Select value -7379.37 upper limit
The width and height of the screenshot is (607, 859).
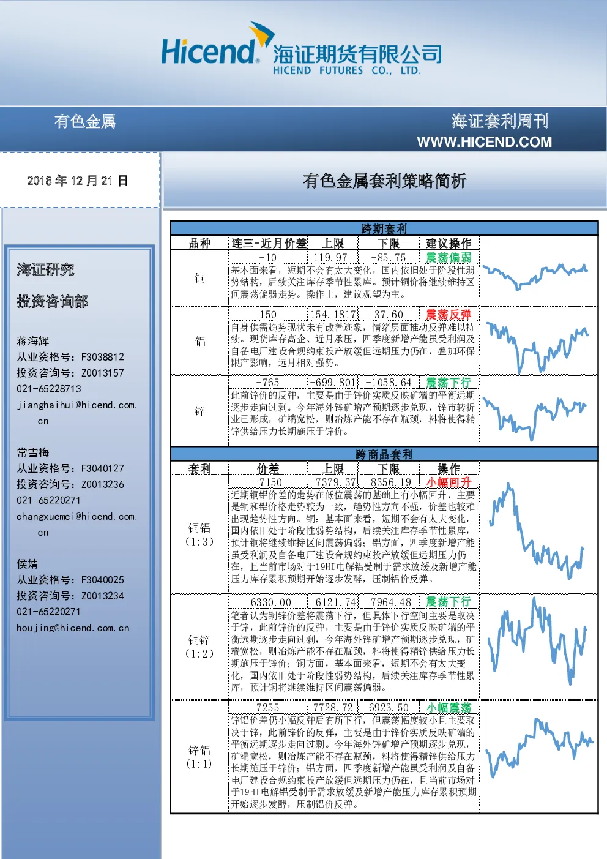point(333,482)
